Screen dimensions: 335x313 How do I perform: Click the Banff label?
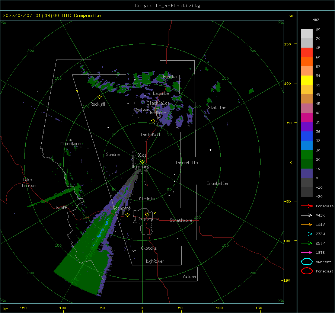click(61, 207)
